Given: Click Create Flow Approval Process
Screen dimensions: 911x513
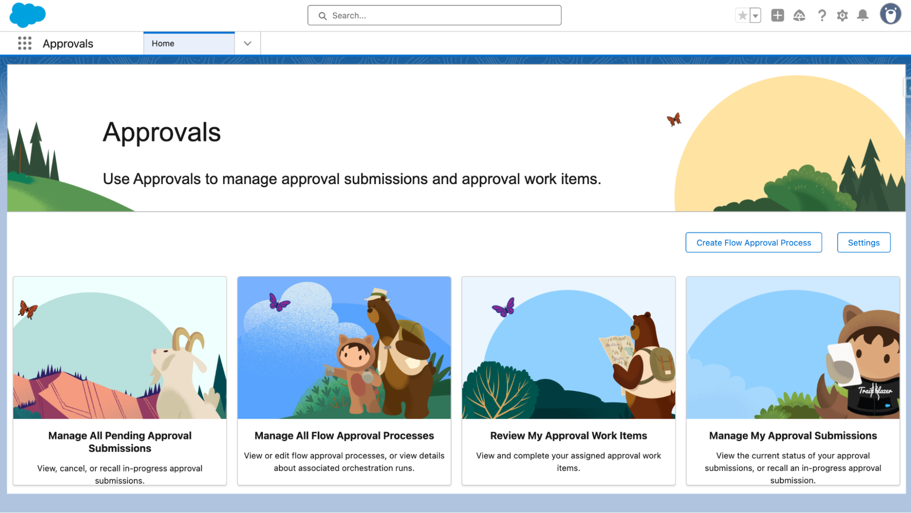Looking at the screenshot, I should tap(753, 242).
